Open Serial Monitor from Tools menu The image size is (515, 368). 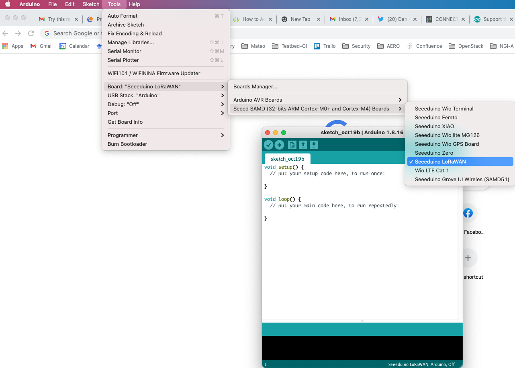[x=125, y=51]
